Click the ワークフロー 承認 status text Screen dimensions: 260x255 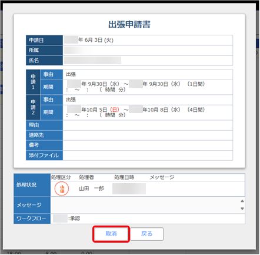click(x=74, y=218)
